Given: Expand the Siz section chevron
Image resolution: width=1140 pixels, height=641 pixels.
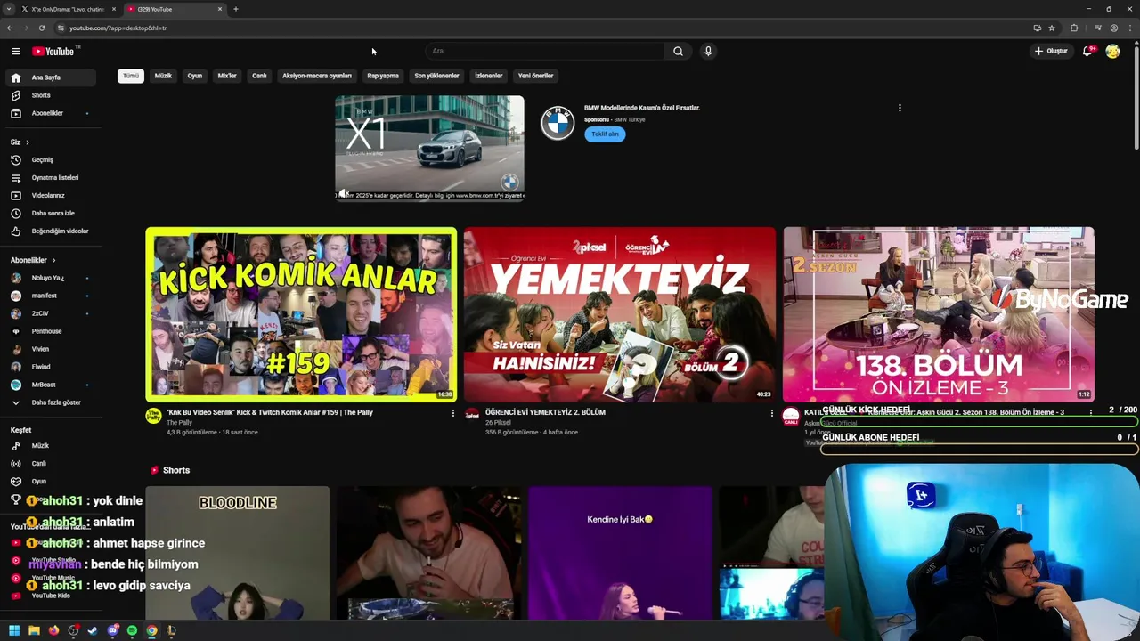Looking at the screenshot, I should [27, 142].
